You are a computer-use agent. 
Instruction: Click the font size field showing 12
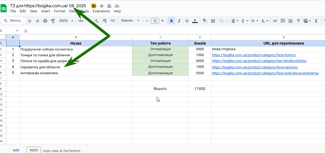click(x=155, y=21)
